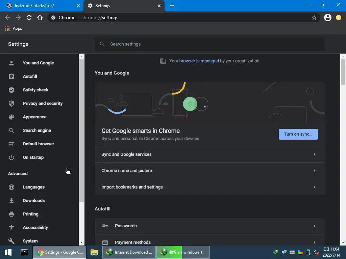Click the sidebar scrollbar up arrow
This screenshot has height=259, width=346.
(81, 57)
